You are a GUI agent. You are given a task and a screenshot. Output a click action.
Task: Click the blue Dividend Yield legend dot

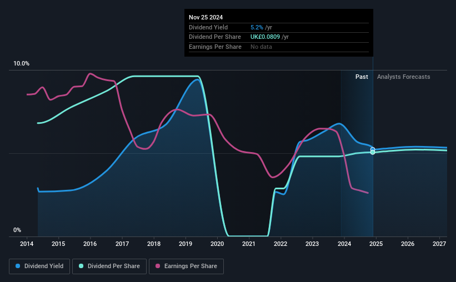tap(18, 266)
